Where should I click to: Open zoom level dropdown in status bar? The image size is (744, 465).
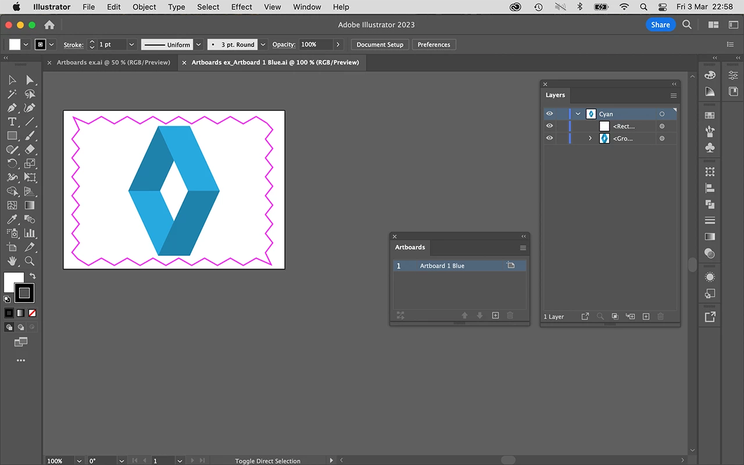[79, 461]
